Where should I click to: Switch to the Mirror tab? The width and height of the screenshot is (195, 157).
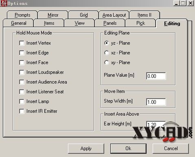point(53,15)
